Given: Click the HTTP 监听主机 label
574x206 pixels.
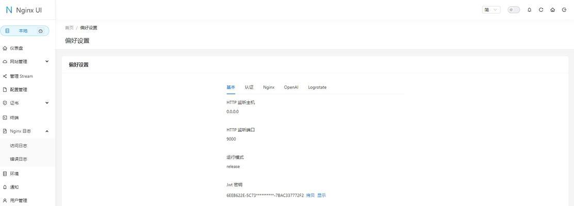Looking at the screenshot, I should click(240, 102).
